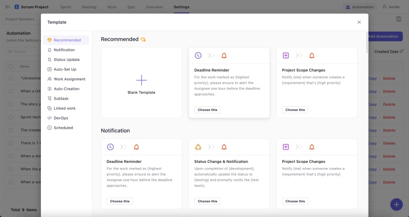Click bell icon on Notification Project Scope Changes
The height and width of the screenshot is (217, 409).
coord(312,147)
